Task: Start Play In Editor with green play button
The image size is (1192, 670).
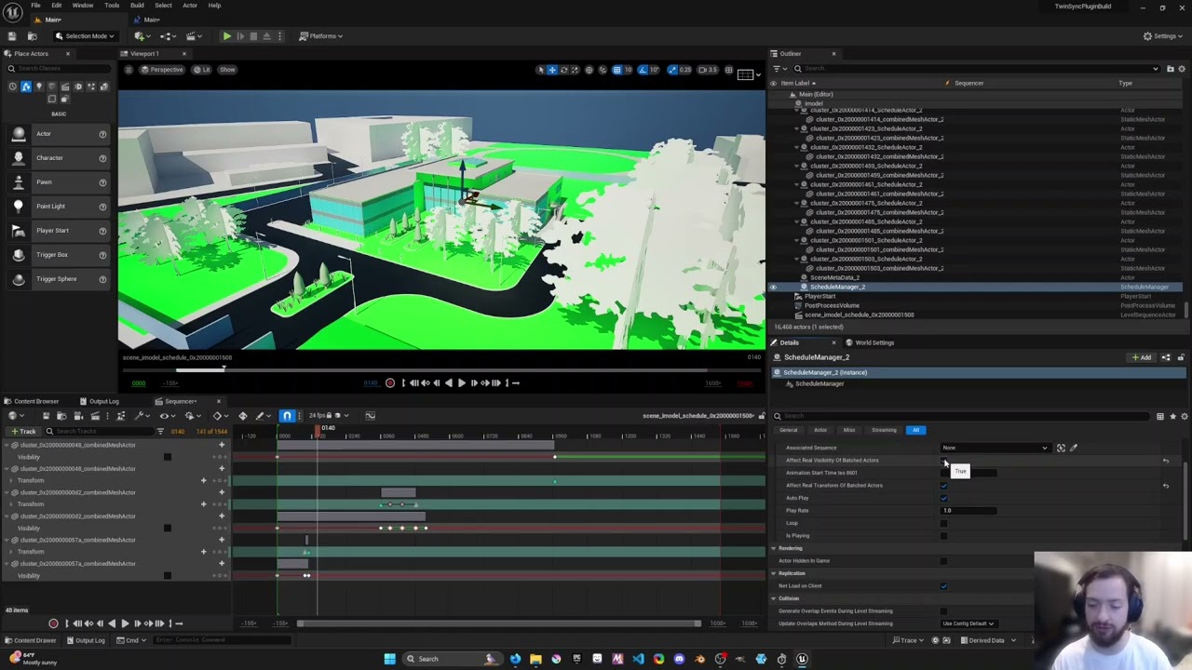Action: (x=226, y=36)
